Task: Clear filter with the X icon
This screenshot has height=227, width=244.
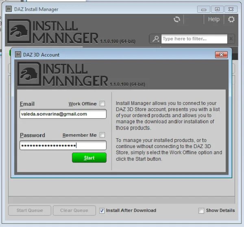Action: tap(231, 39)
